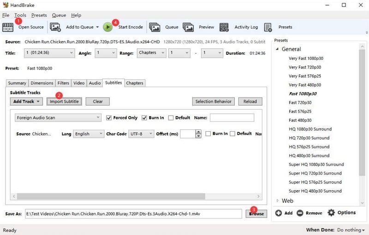Switch to the Dimensions tab
Screen dimensions: 369x235
(42, 83)
